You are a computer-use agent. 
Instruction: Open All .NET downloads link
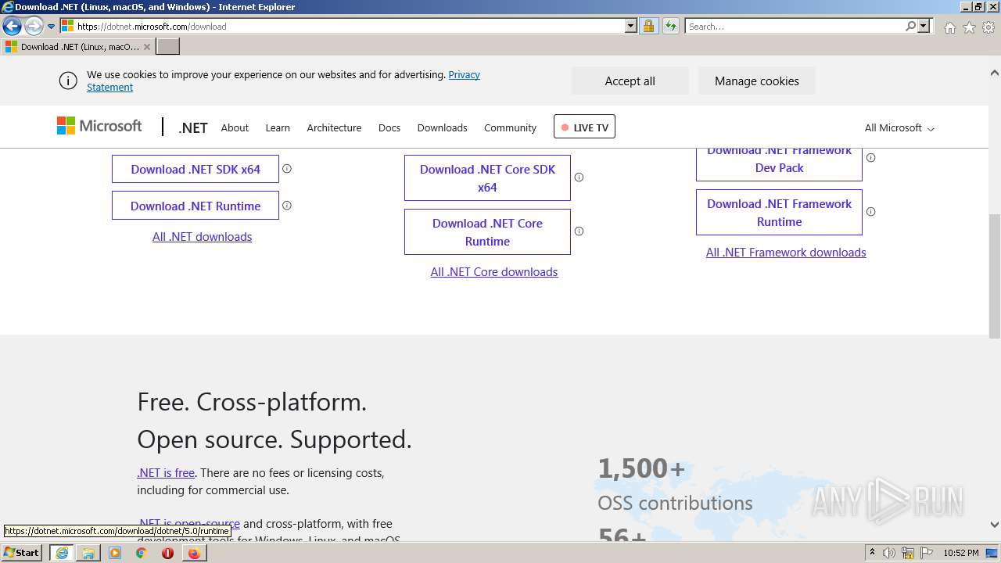[202, 237]
